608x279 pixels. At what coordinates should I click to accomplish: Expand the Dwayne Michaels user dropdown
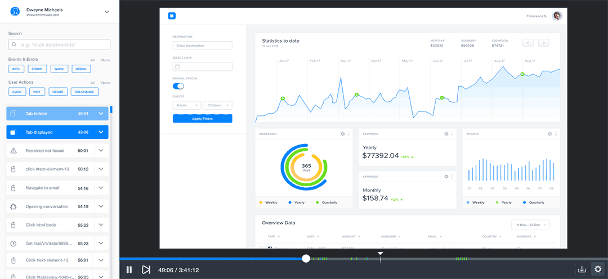click(x=107, y=12)
